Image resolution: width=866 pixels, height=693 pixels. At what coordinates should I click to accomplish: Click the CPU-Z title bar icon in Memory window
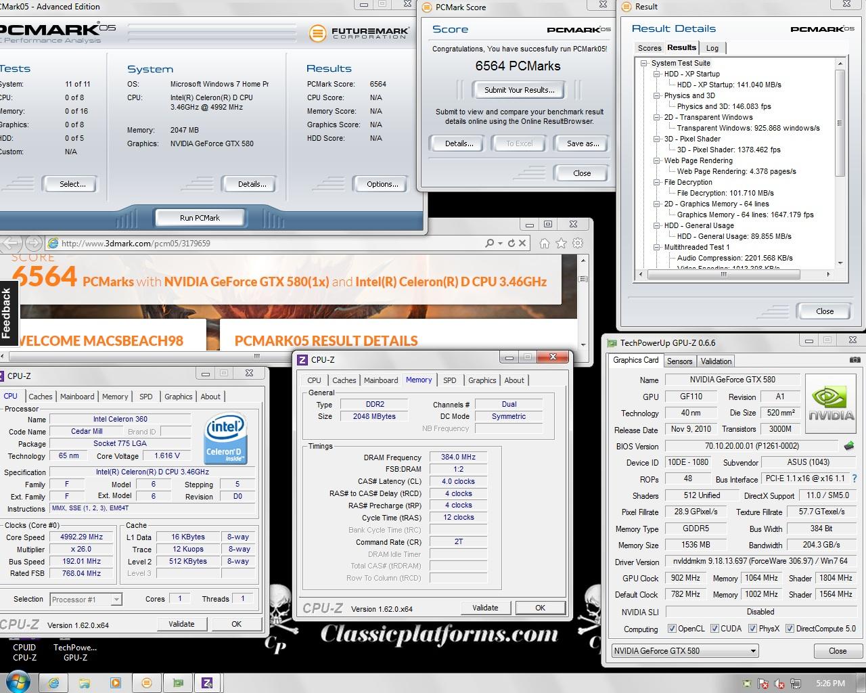[x=302, y=360]
